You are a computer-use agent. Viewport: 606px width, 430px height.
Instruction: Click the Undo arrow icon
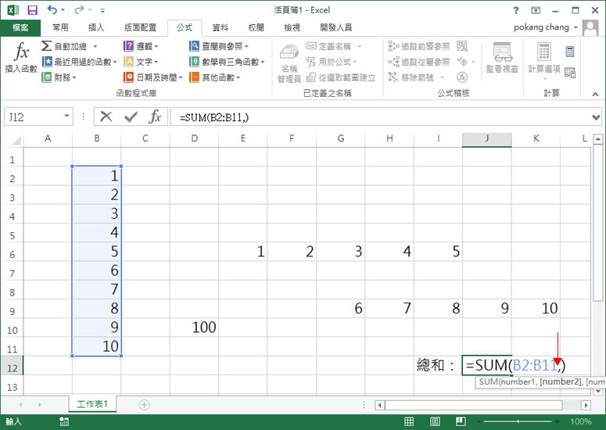click(52, 9)
